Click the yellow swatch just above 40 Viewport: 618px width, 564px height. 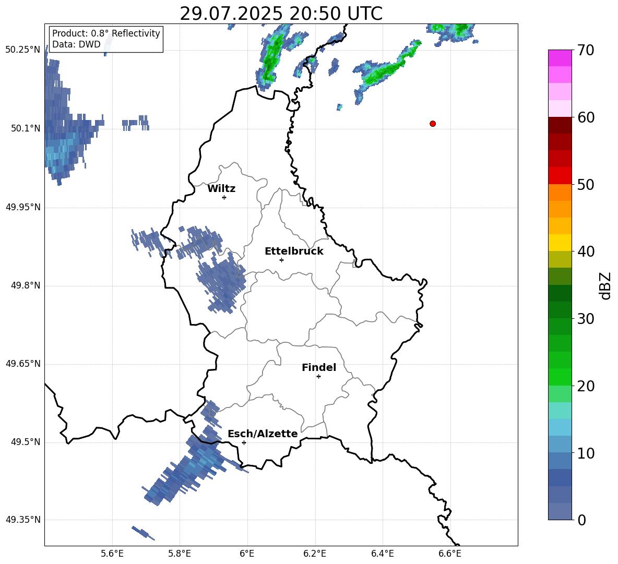point(560,243)
